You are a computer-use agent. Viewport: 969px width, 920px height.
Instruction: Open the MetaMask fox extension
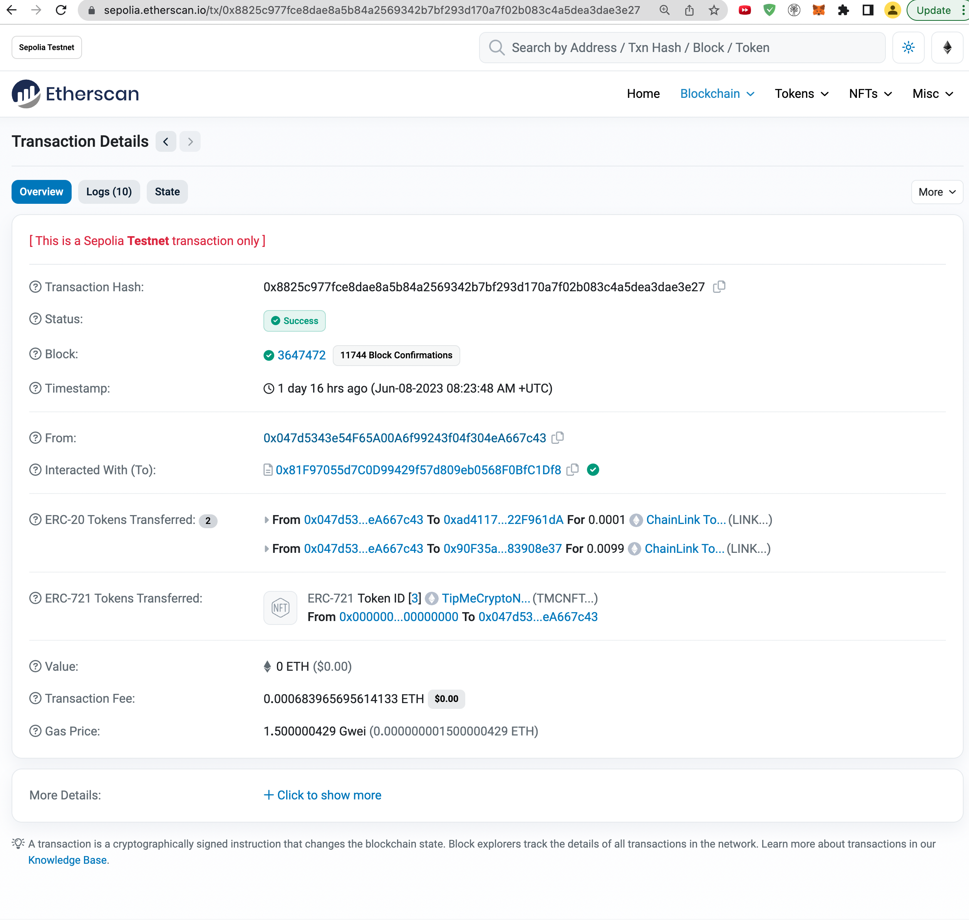818,10
